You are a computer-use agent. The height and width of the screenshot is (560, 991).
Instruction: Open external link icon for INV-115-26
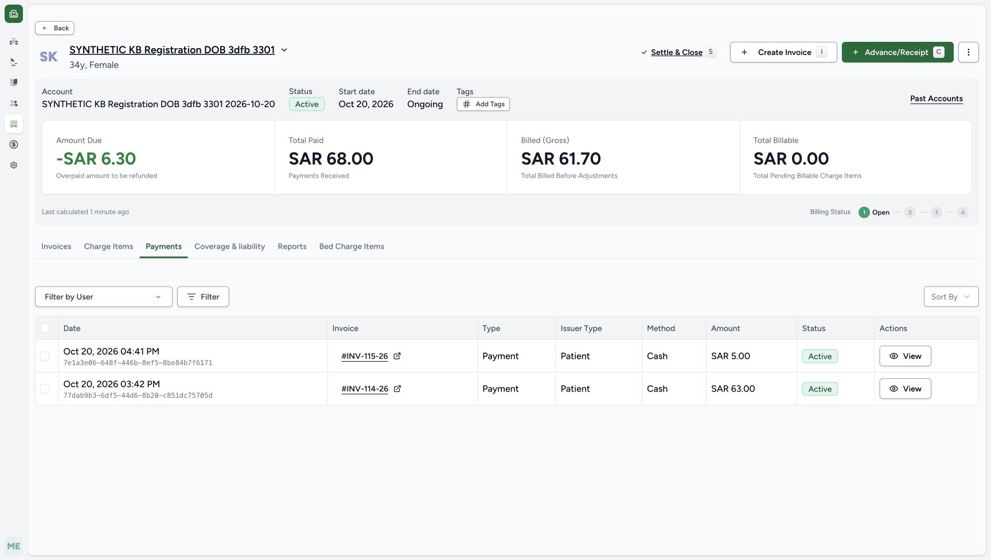(397, 356)
